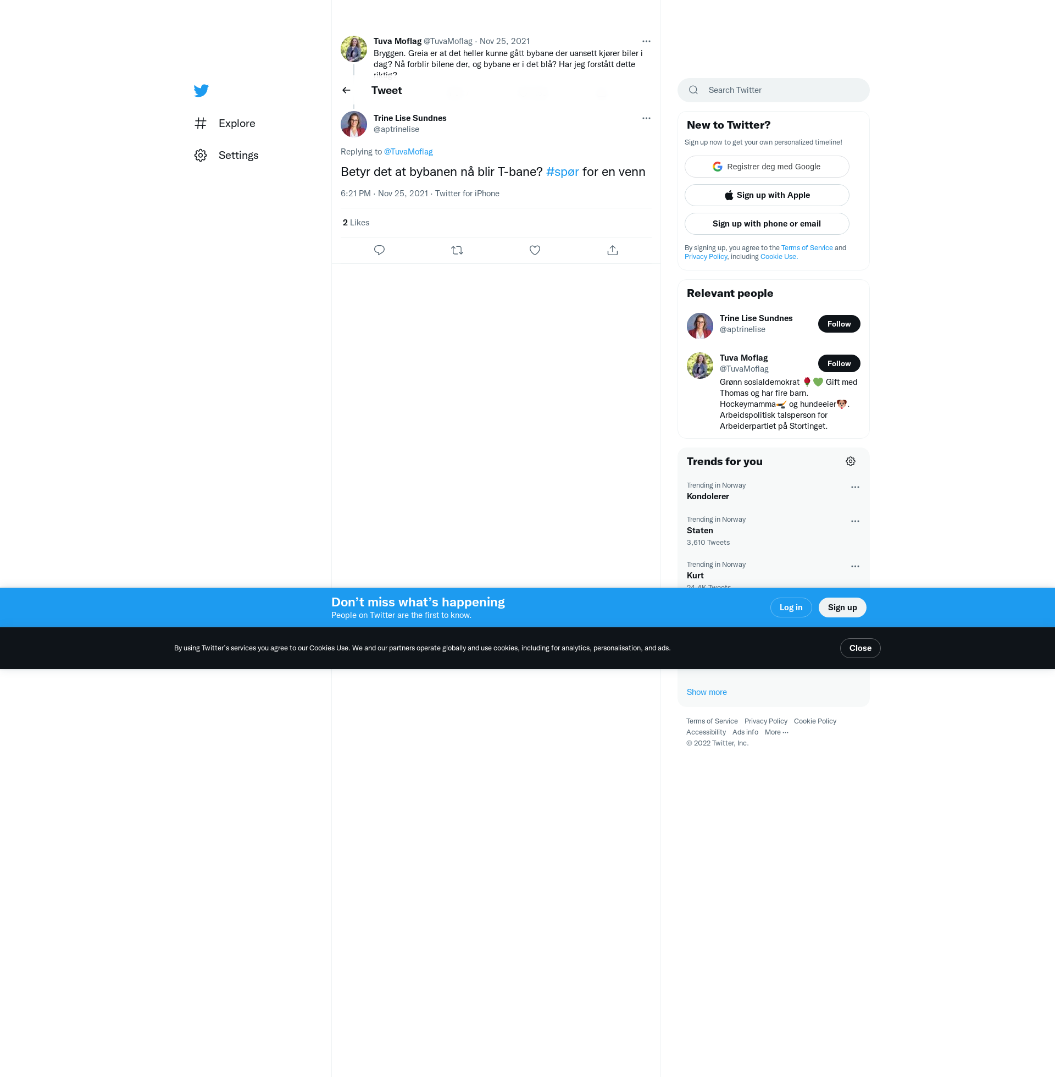Open more options on Trine Lise's tweet
The height and width of the screenshot is (1077, 1055).
[646, 118]
